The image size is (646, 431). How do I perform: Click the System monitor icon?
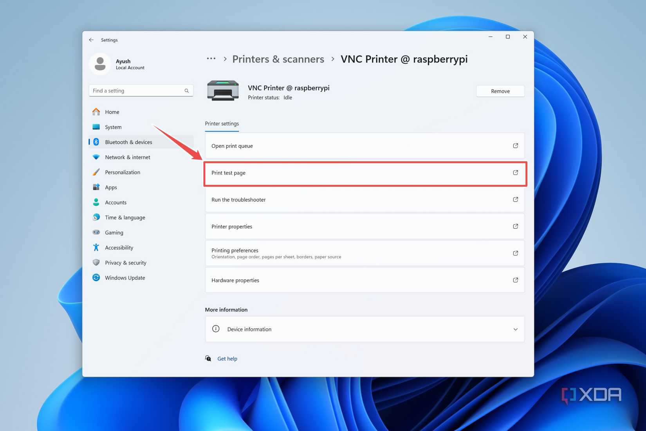click(96, 127)
